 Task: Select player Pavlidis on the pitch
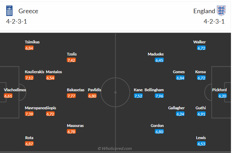coord(95,90)
